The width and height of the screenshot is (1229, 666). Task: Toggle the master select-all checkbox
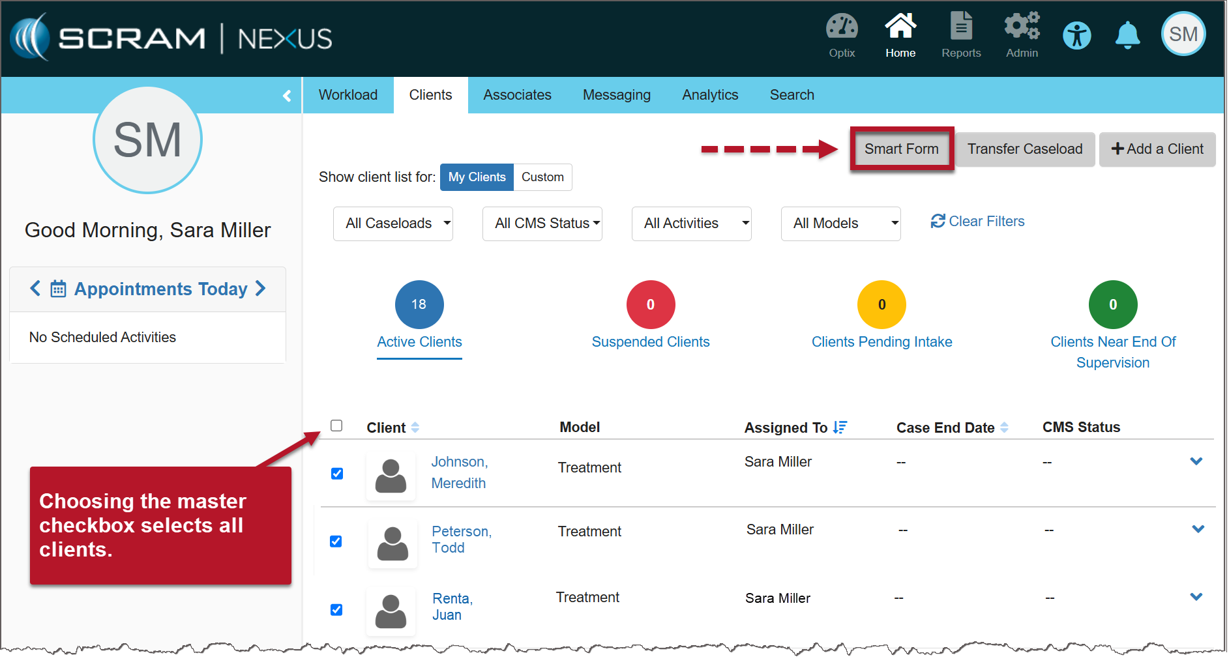pos(336,426)
